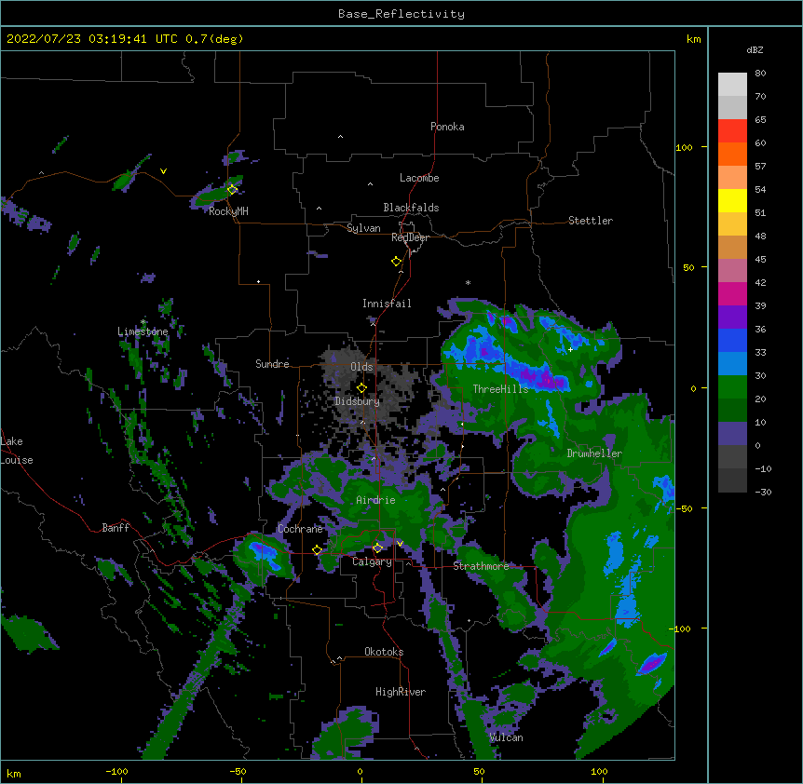This screenshot has height=784, width=803.
Task: Select the yellow diamond marker south of RedDeer
Action: click(396, 262)
